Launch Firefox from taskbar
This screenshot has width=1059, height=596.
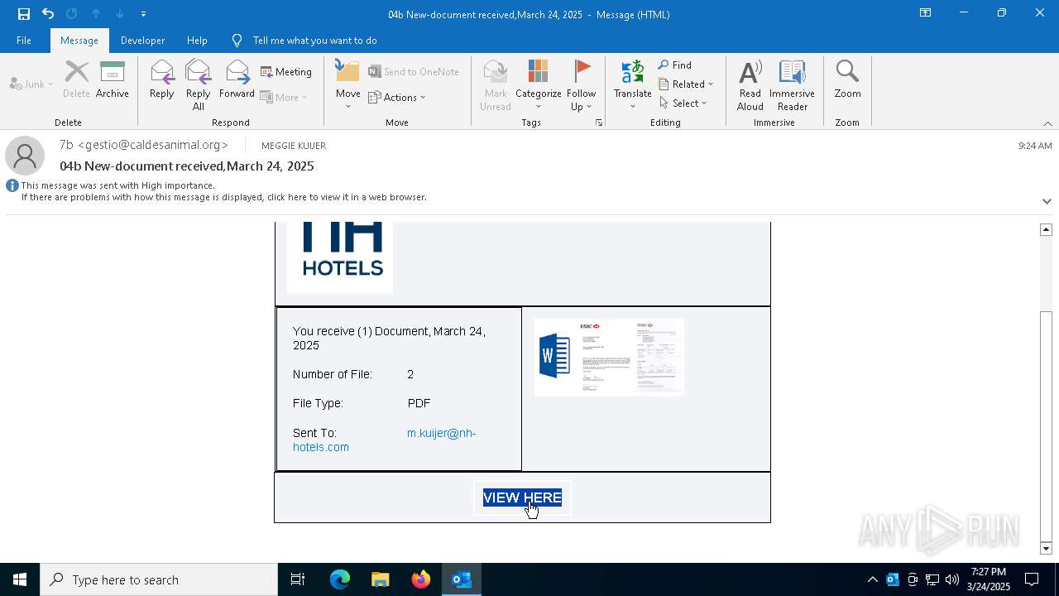[x=421, y=579]
